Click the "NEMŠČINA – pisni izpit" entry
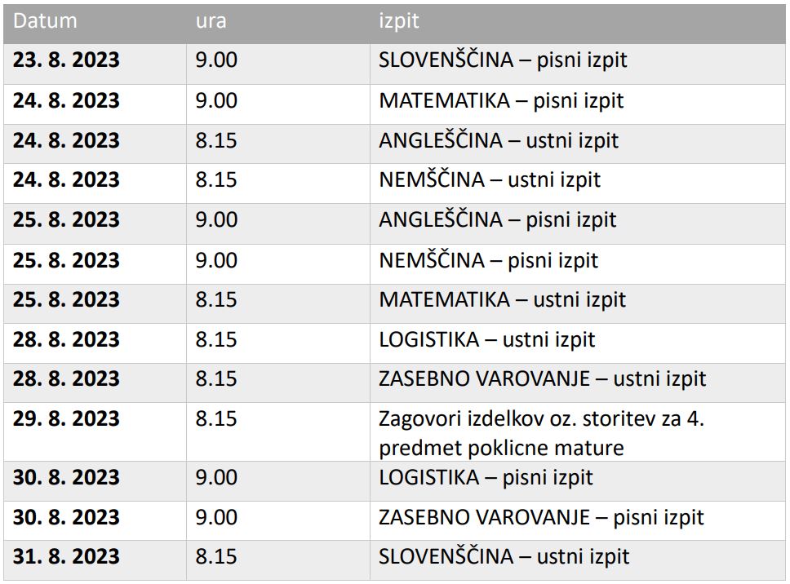Viewport: 790px width, 584px height. pos(488,260)
